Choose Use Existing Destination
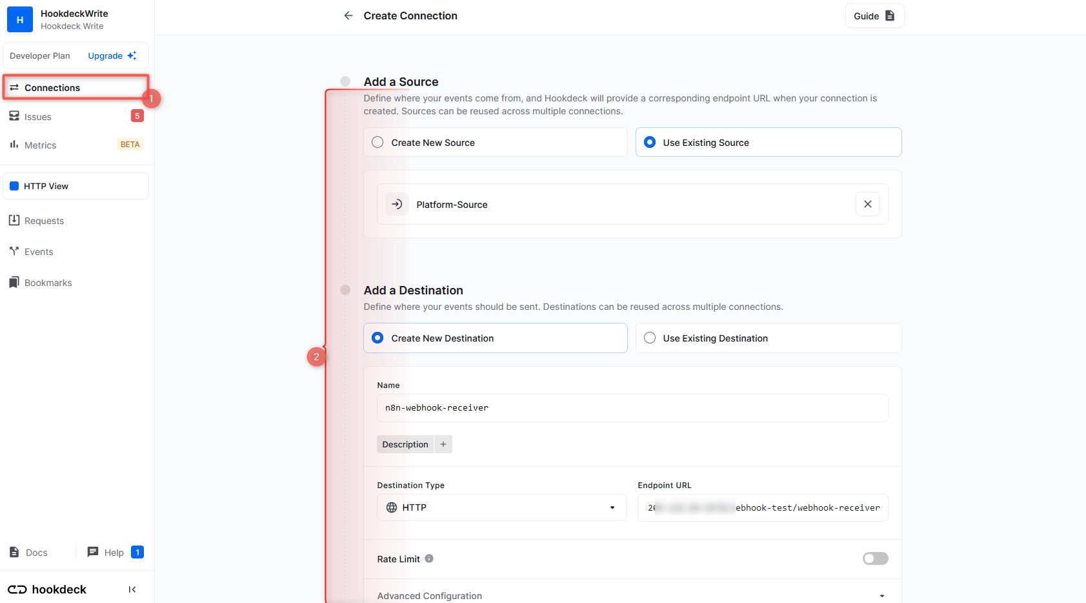This screenshot has width=1086, height=603. pyautogui.click(x=649, y=338)
